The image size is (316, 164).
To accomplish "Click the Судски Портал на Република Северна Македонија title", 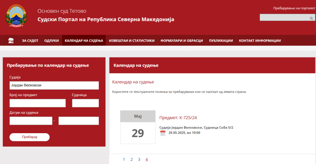I will point(106,19).
